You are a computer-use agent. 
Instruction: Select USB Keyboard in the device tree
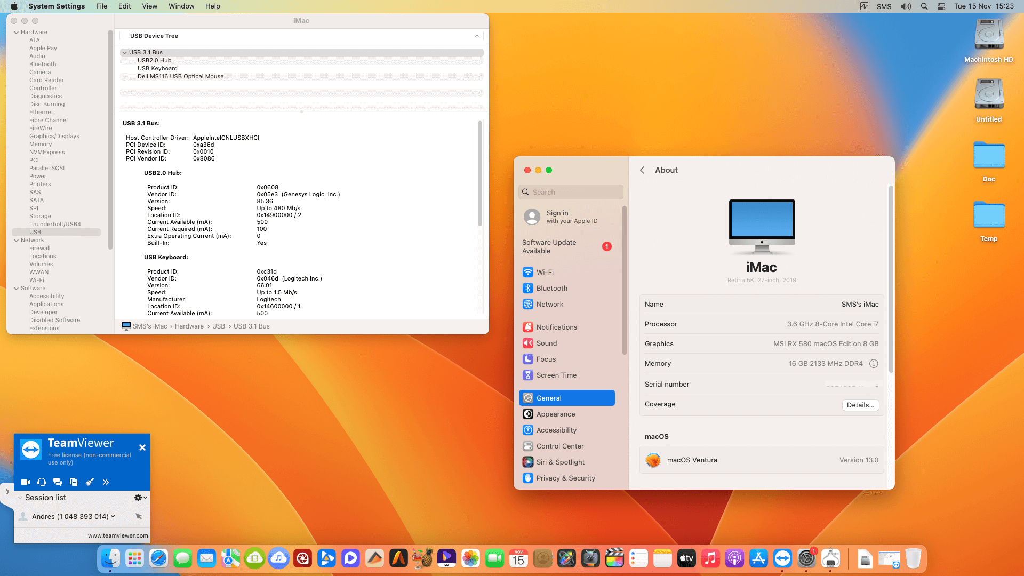(301, 69)
